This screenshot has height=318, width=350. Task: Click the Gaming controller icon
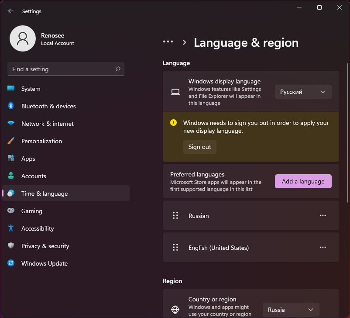tap(11, 211)
